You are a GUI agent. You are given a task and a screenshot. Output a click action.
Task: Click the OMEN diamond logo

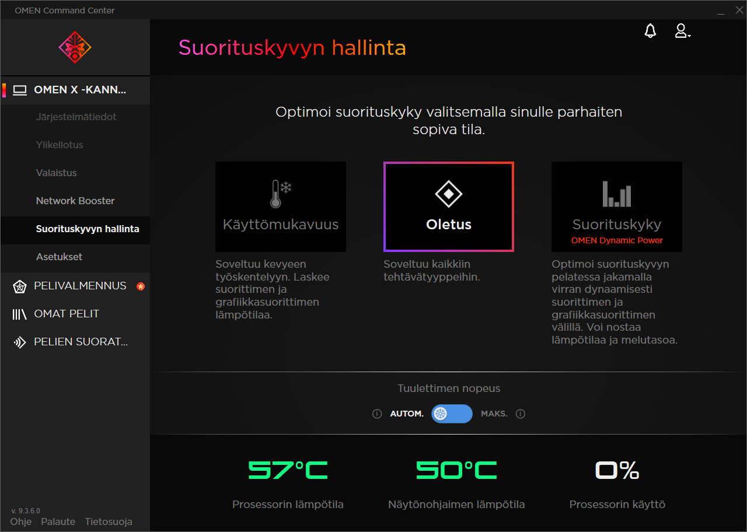[x=75, y=47]
